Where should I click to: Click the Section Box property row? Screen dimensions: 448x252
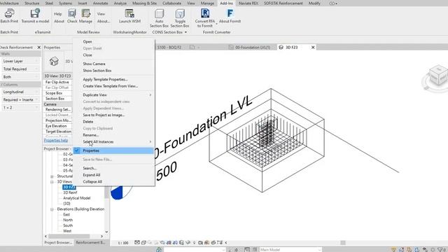tap(58, 99)
